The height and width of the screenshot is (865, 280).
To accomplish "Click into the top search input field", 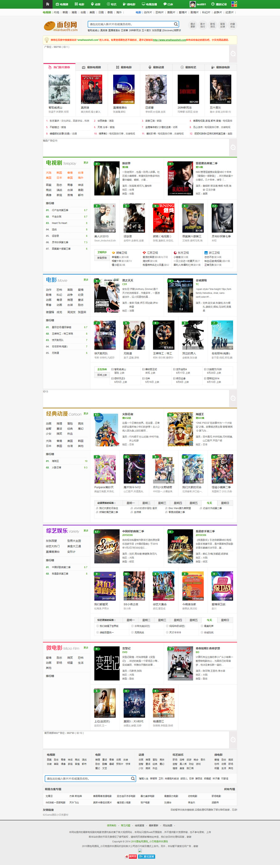I will [x=131, y=24].
